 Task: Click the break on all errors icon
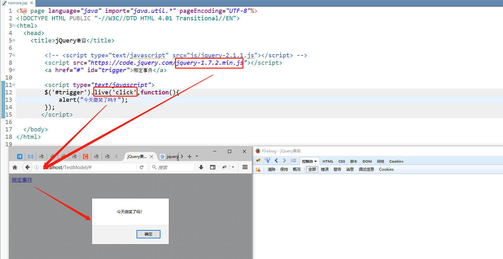pyautogui.click(x=258, y=169)
